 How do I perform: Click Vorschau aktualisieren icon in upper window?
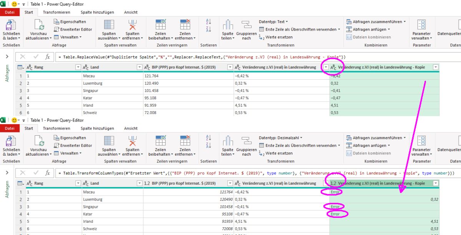[39, 25]
